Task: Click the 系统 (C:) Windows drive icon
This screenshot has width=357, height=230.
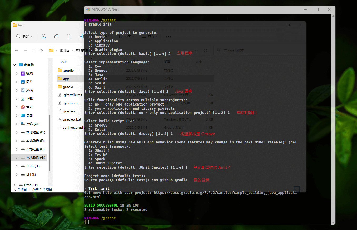Action: pyautogui.click(x=23, y=124)
